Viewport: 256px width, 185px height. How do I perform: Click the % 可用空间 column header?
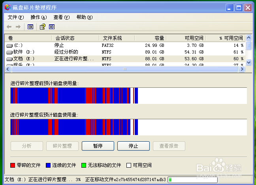point(226,38)
